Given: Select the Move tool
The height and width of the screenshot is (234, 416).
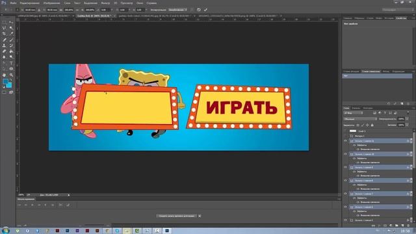Looking at the screenshot, I should click(x=11, y=22).
